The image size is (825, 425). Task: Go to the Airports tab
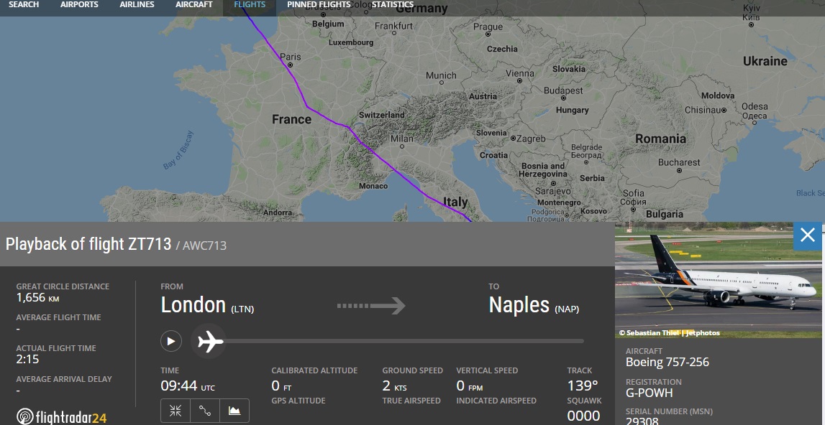pos(79,5)
